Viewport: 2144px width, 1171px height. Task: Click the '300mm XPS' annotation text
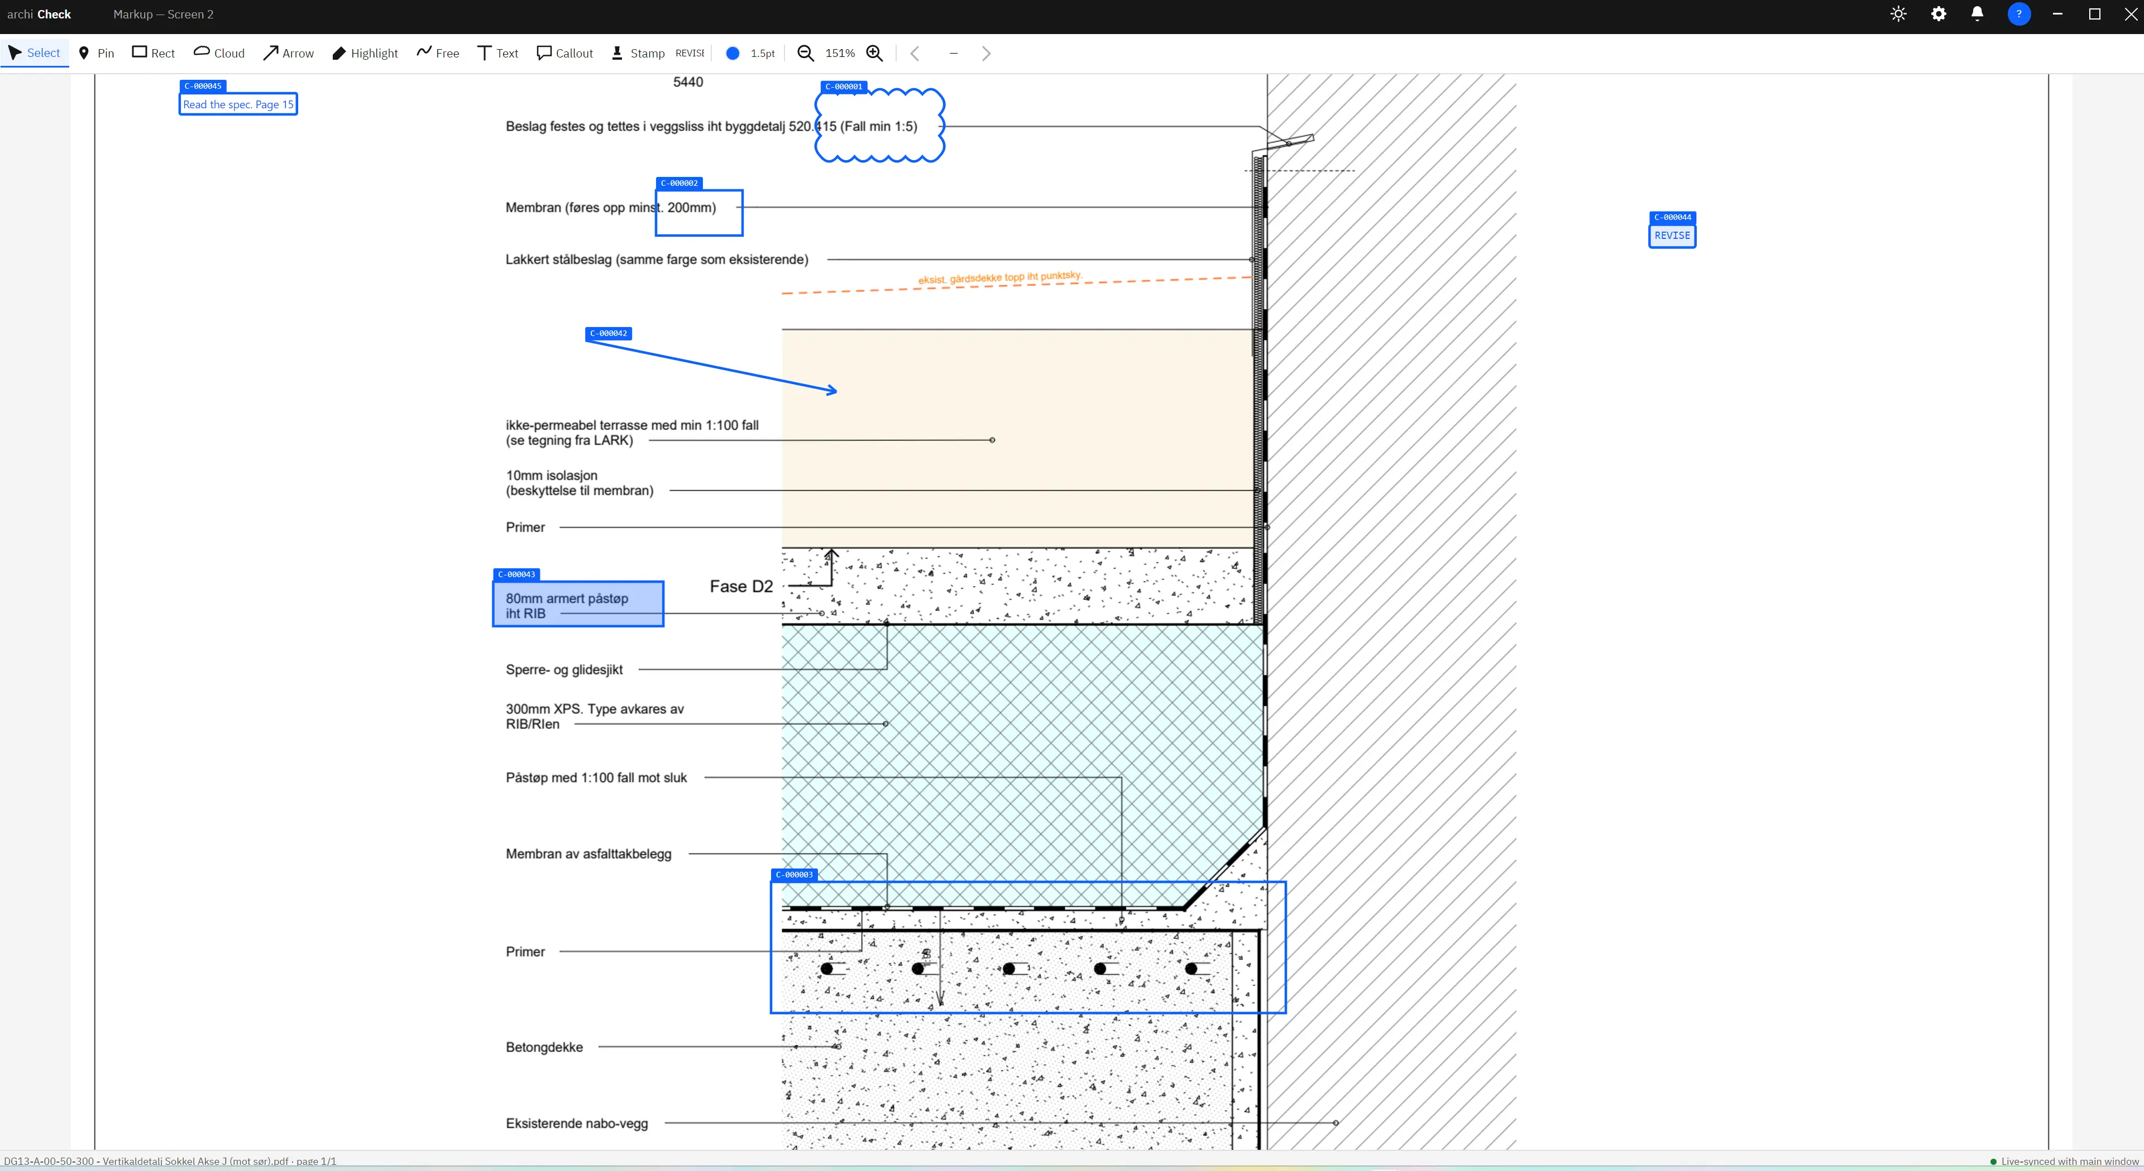(594, 717)
